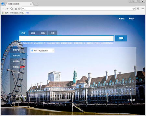The height and width of the screenshot is (116, 146).
Task: Open the home page icon
Action: (x=19, y=9)
